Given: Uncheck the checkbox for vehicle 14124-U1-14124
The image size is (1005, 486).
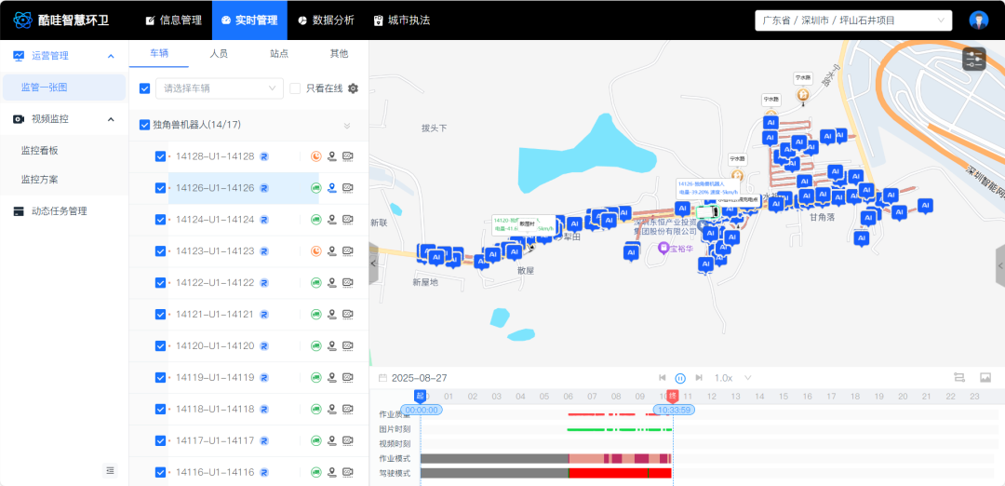Looking at the screenshot, I should click(x=160, y=220).
